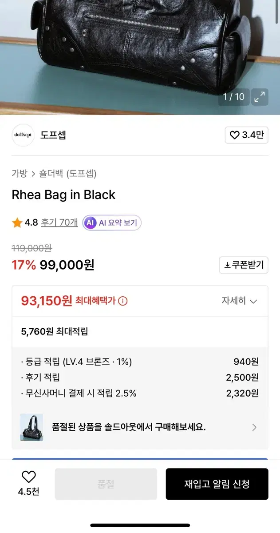Open the 도프셉 brand name
280x533 pixels.
tap(53, 135)
